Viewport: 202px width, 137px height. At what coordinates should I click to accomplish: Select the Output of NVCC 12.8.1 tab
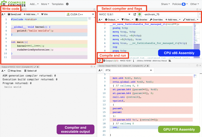click(17, 67)
